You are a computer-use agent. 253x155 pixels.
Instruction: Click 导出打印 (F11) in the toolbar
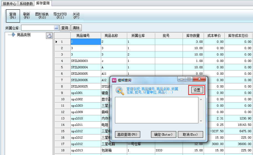60,16
